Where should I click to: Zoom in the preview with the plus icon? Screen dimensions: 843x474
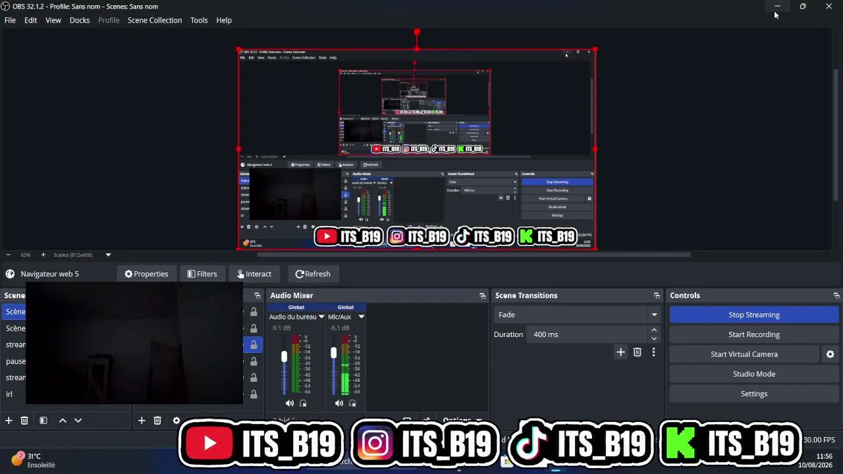43,255
